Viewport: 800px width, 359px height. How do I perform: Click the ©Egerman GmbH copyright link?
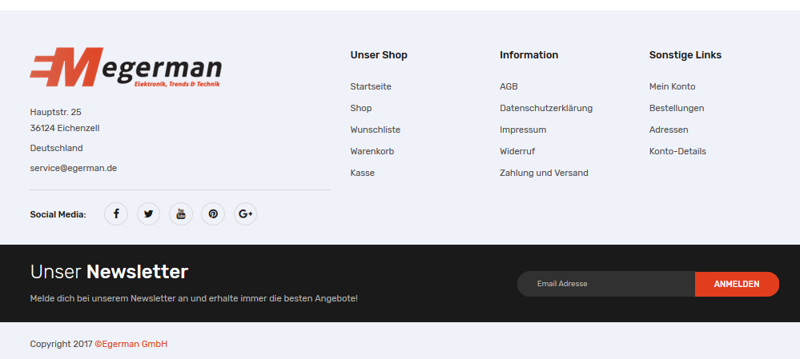point(131,345)
